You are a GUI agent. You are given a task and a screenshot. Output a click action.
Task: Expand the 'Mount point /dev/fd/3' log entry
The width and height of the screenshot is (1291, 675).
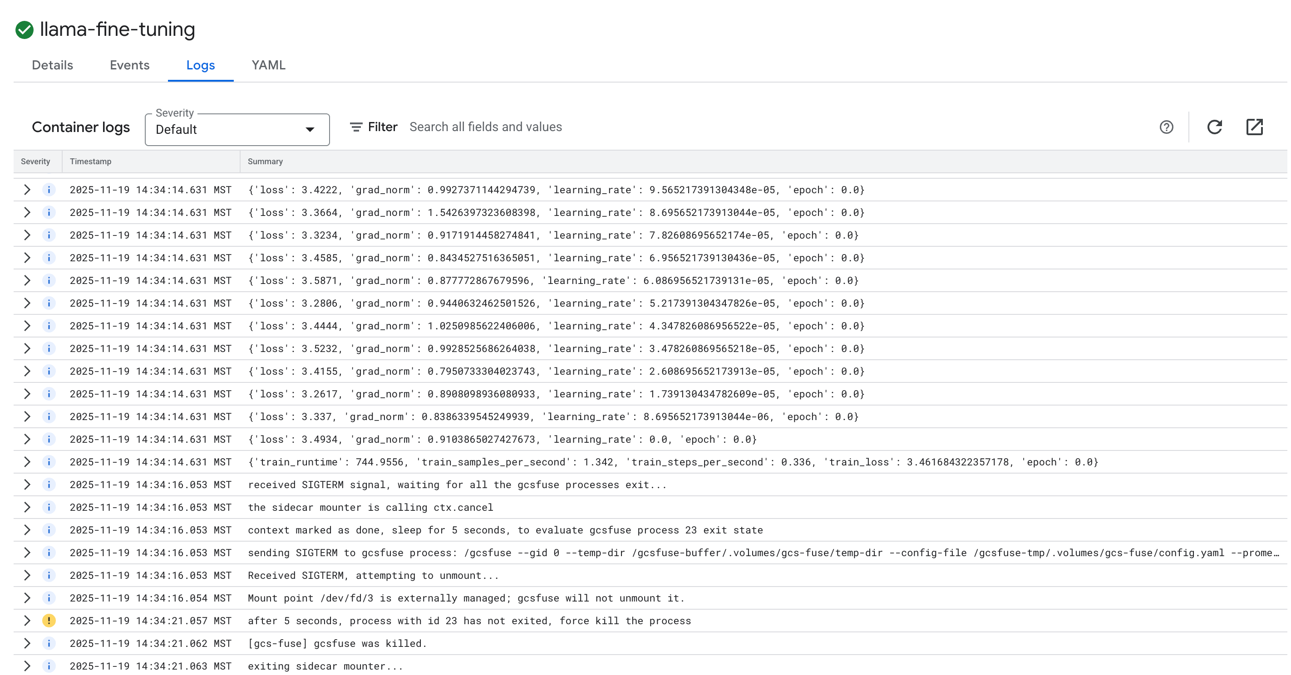pyautogui.click(x=27, y=597)
